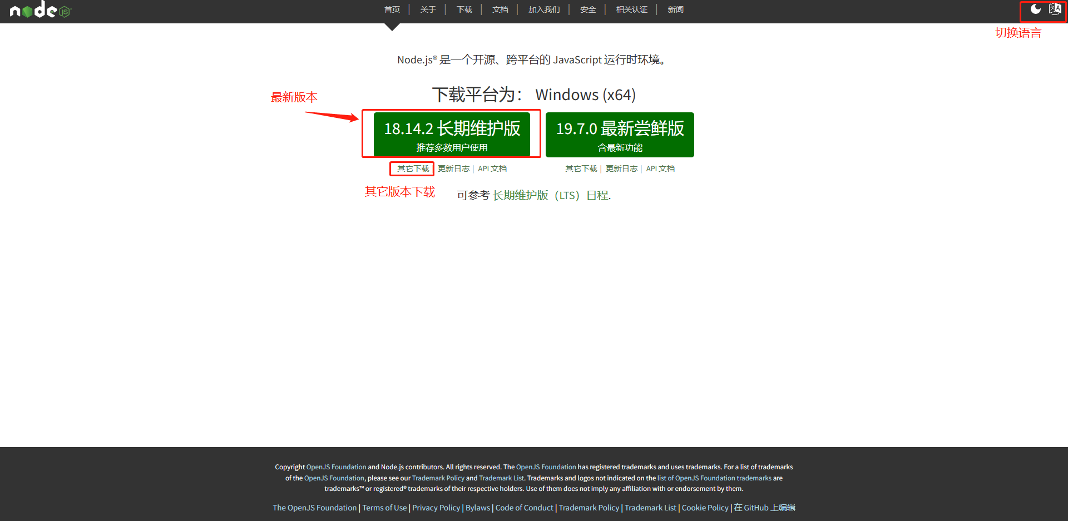1068x521 pixels.
Task: Click 其它下载 under the 19.7.0 button
Action: coord(581,168)
